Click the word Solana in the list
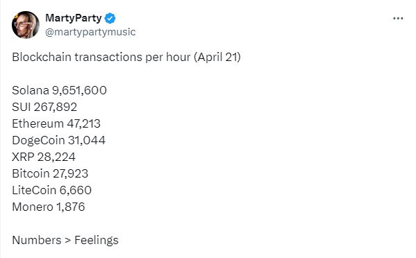 coord(31,90)
